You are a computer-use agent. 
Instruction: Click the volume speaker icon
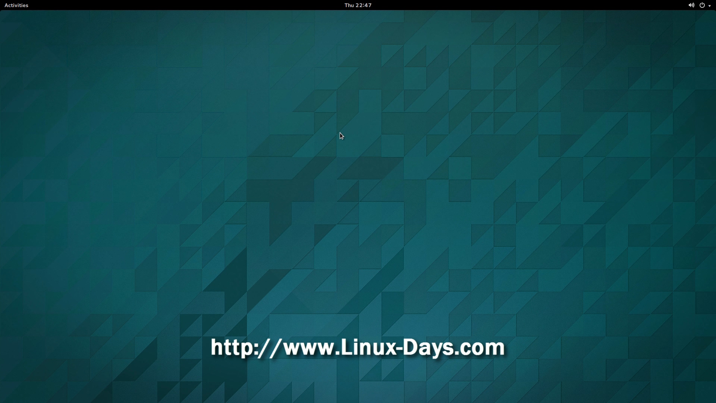pyautogui.click(x=691, y=5)
